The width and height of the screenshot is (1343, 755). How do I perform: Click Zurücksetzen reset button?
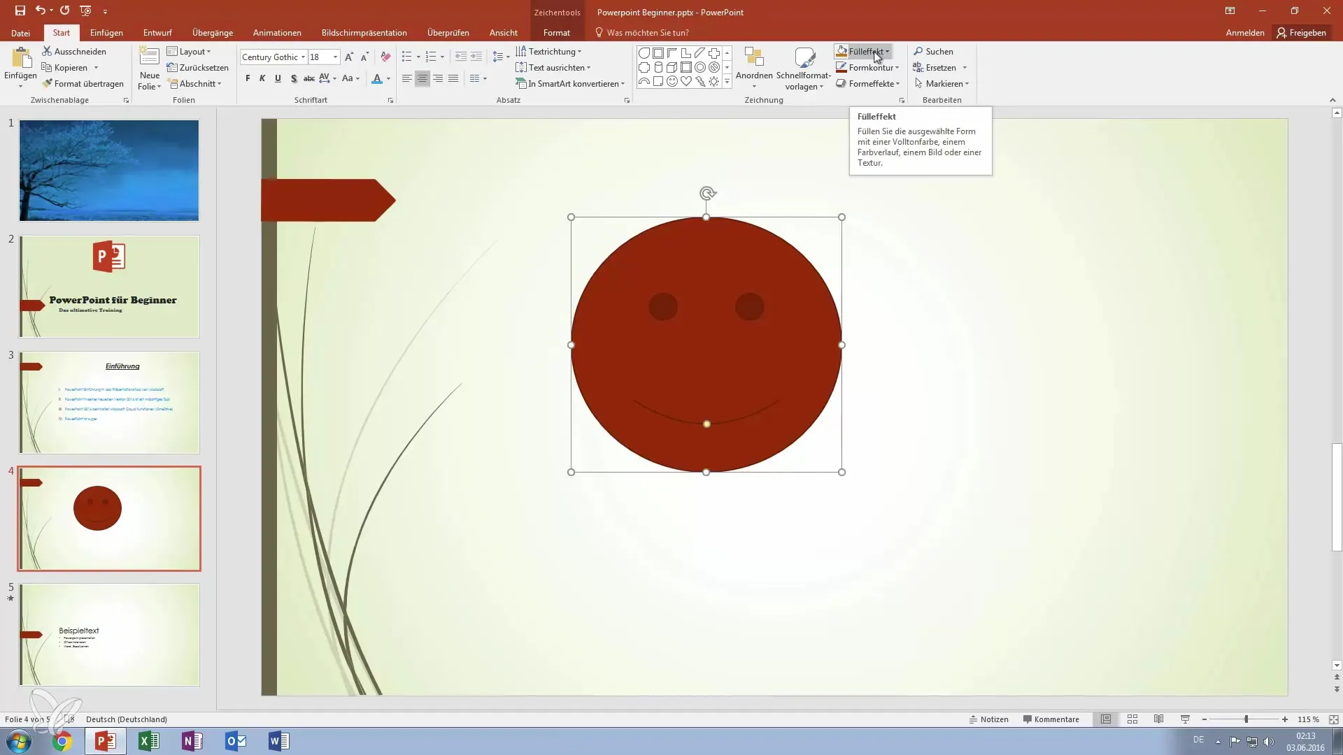[x=198, y=68]
